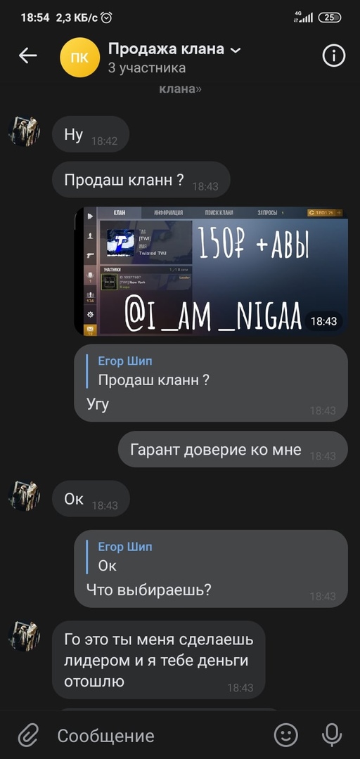
Task: Tap the microphone voice message icon
Action: 332,735
